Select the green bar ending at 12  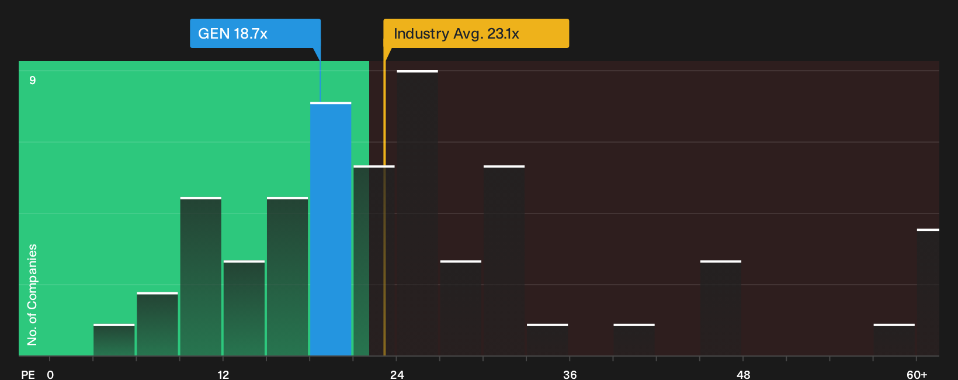coord(200,277)
